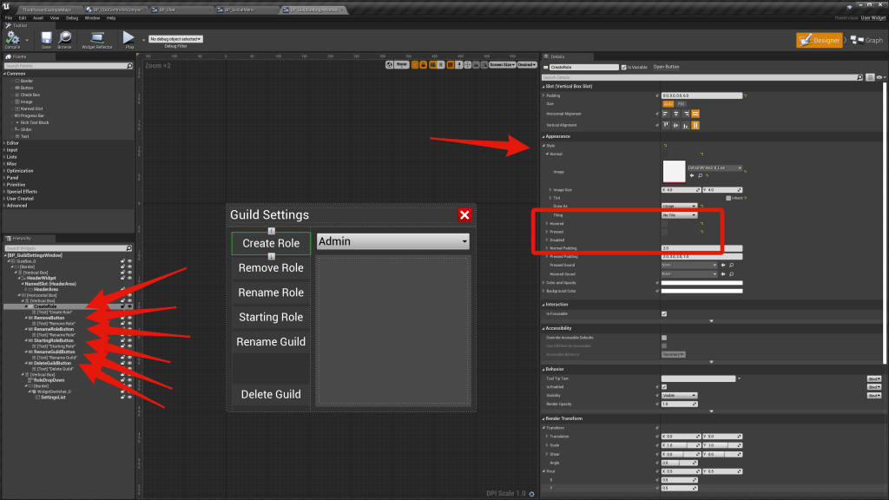Toggle visibility eye for CreateRole in Hierarchy

coord(130,306)
